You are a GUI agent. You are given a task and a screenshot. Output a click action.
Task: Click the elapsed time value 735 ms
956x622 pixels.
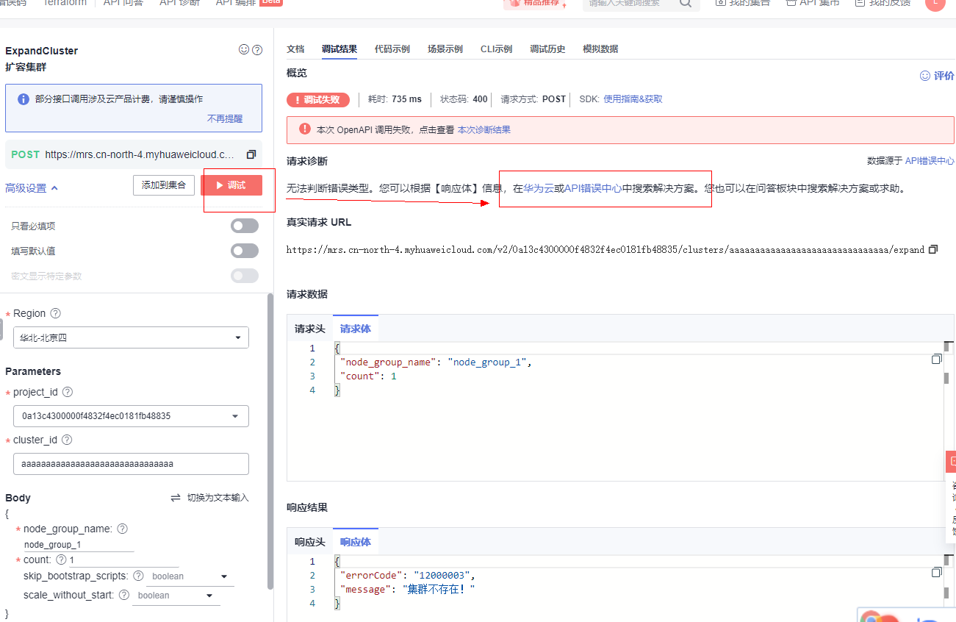[x=407, y=99]
